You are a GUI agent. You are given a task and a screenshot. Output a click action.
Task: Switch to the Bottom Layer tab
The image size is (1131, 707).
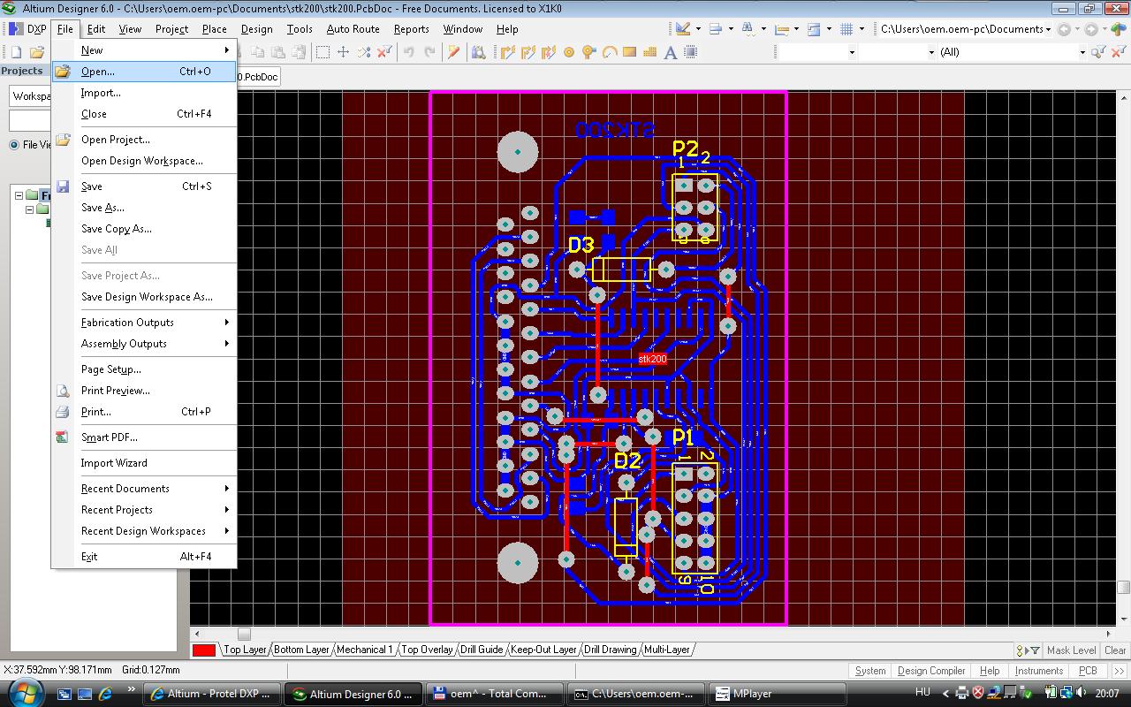301,650
